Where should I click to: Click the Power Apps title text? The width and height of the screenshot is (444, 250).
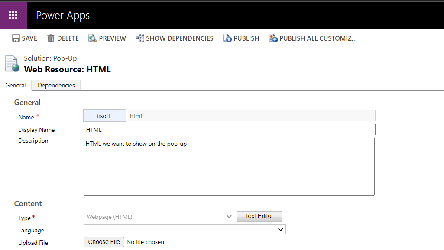pyautogui.click(x=63, y=16)
